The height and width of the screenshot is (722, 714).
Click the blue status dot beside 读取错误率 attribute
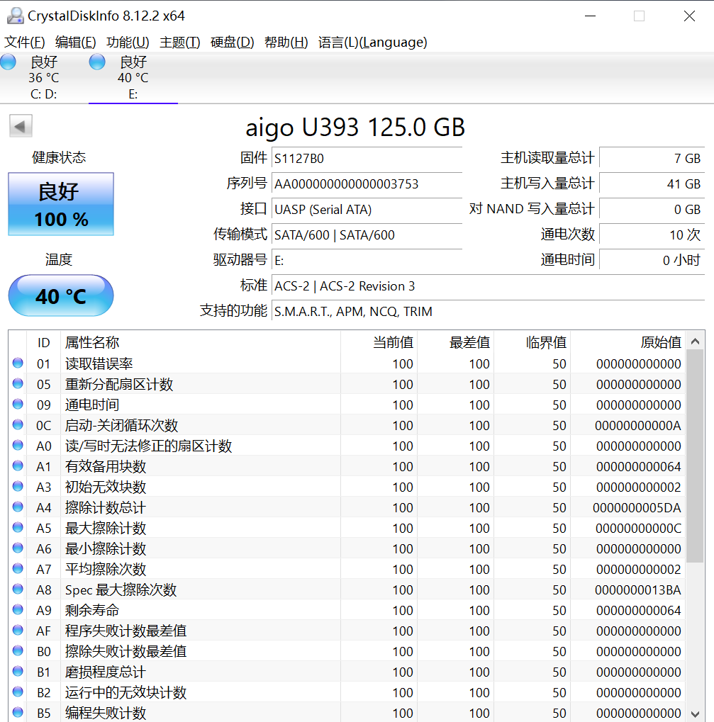[x=19, y=363]
